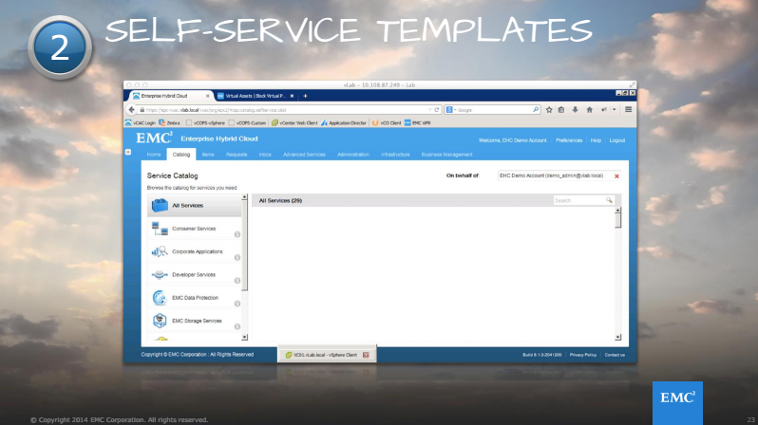The height and width of the screenshot is (425, 758).
Task: Bookmark this page with the star icon
Action: pos(549,110)
